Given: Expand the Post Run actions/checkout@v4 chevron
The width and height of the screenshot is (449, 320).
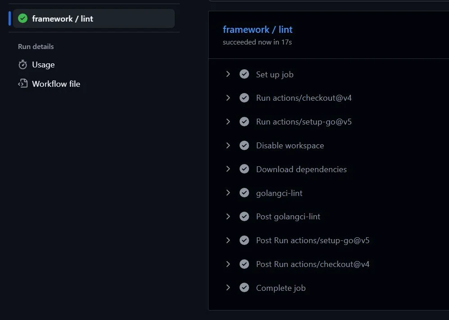Looking at the screenshot, I should pos(228,264).
